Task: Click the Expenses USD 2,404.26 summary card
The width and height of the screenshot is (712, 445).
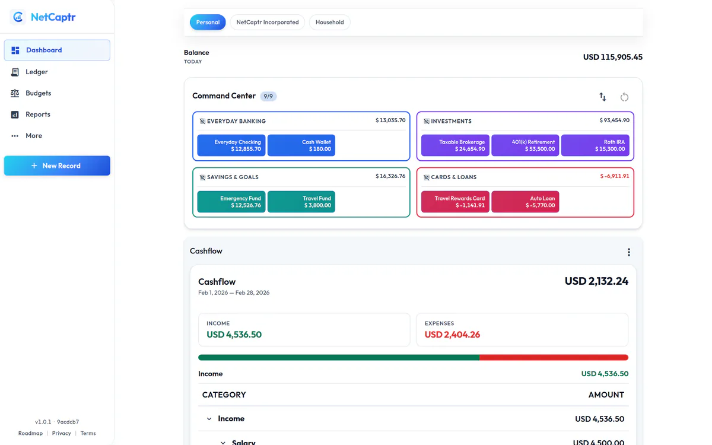Action: coord(522,330)
